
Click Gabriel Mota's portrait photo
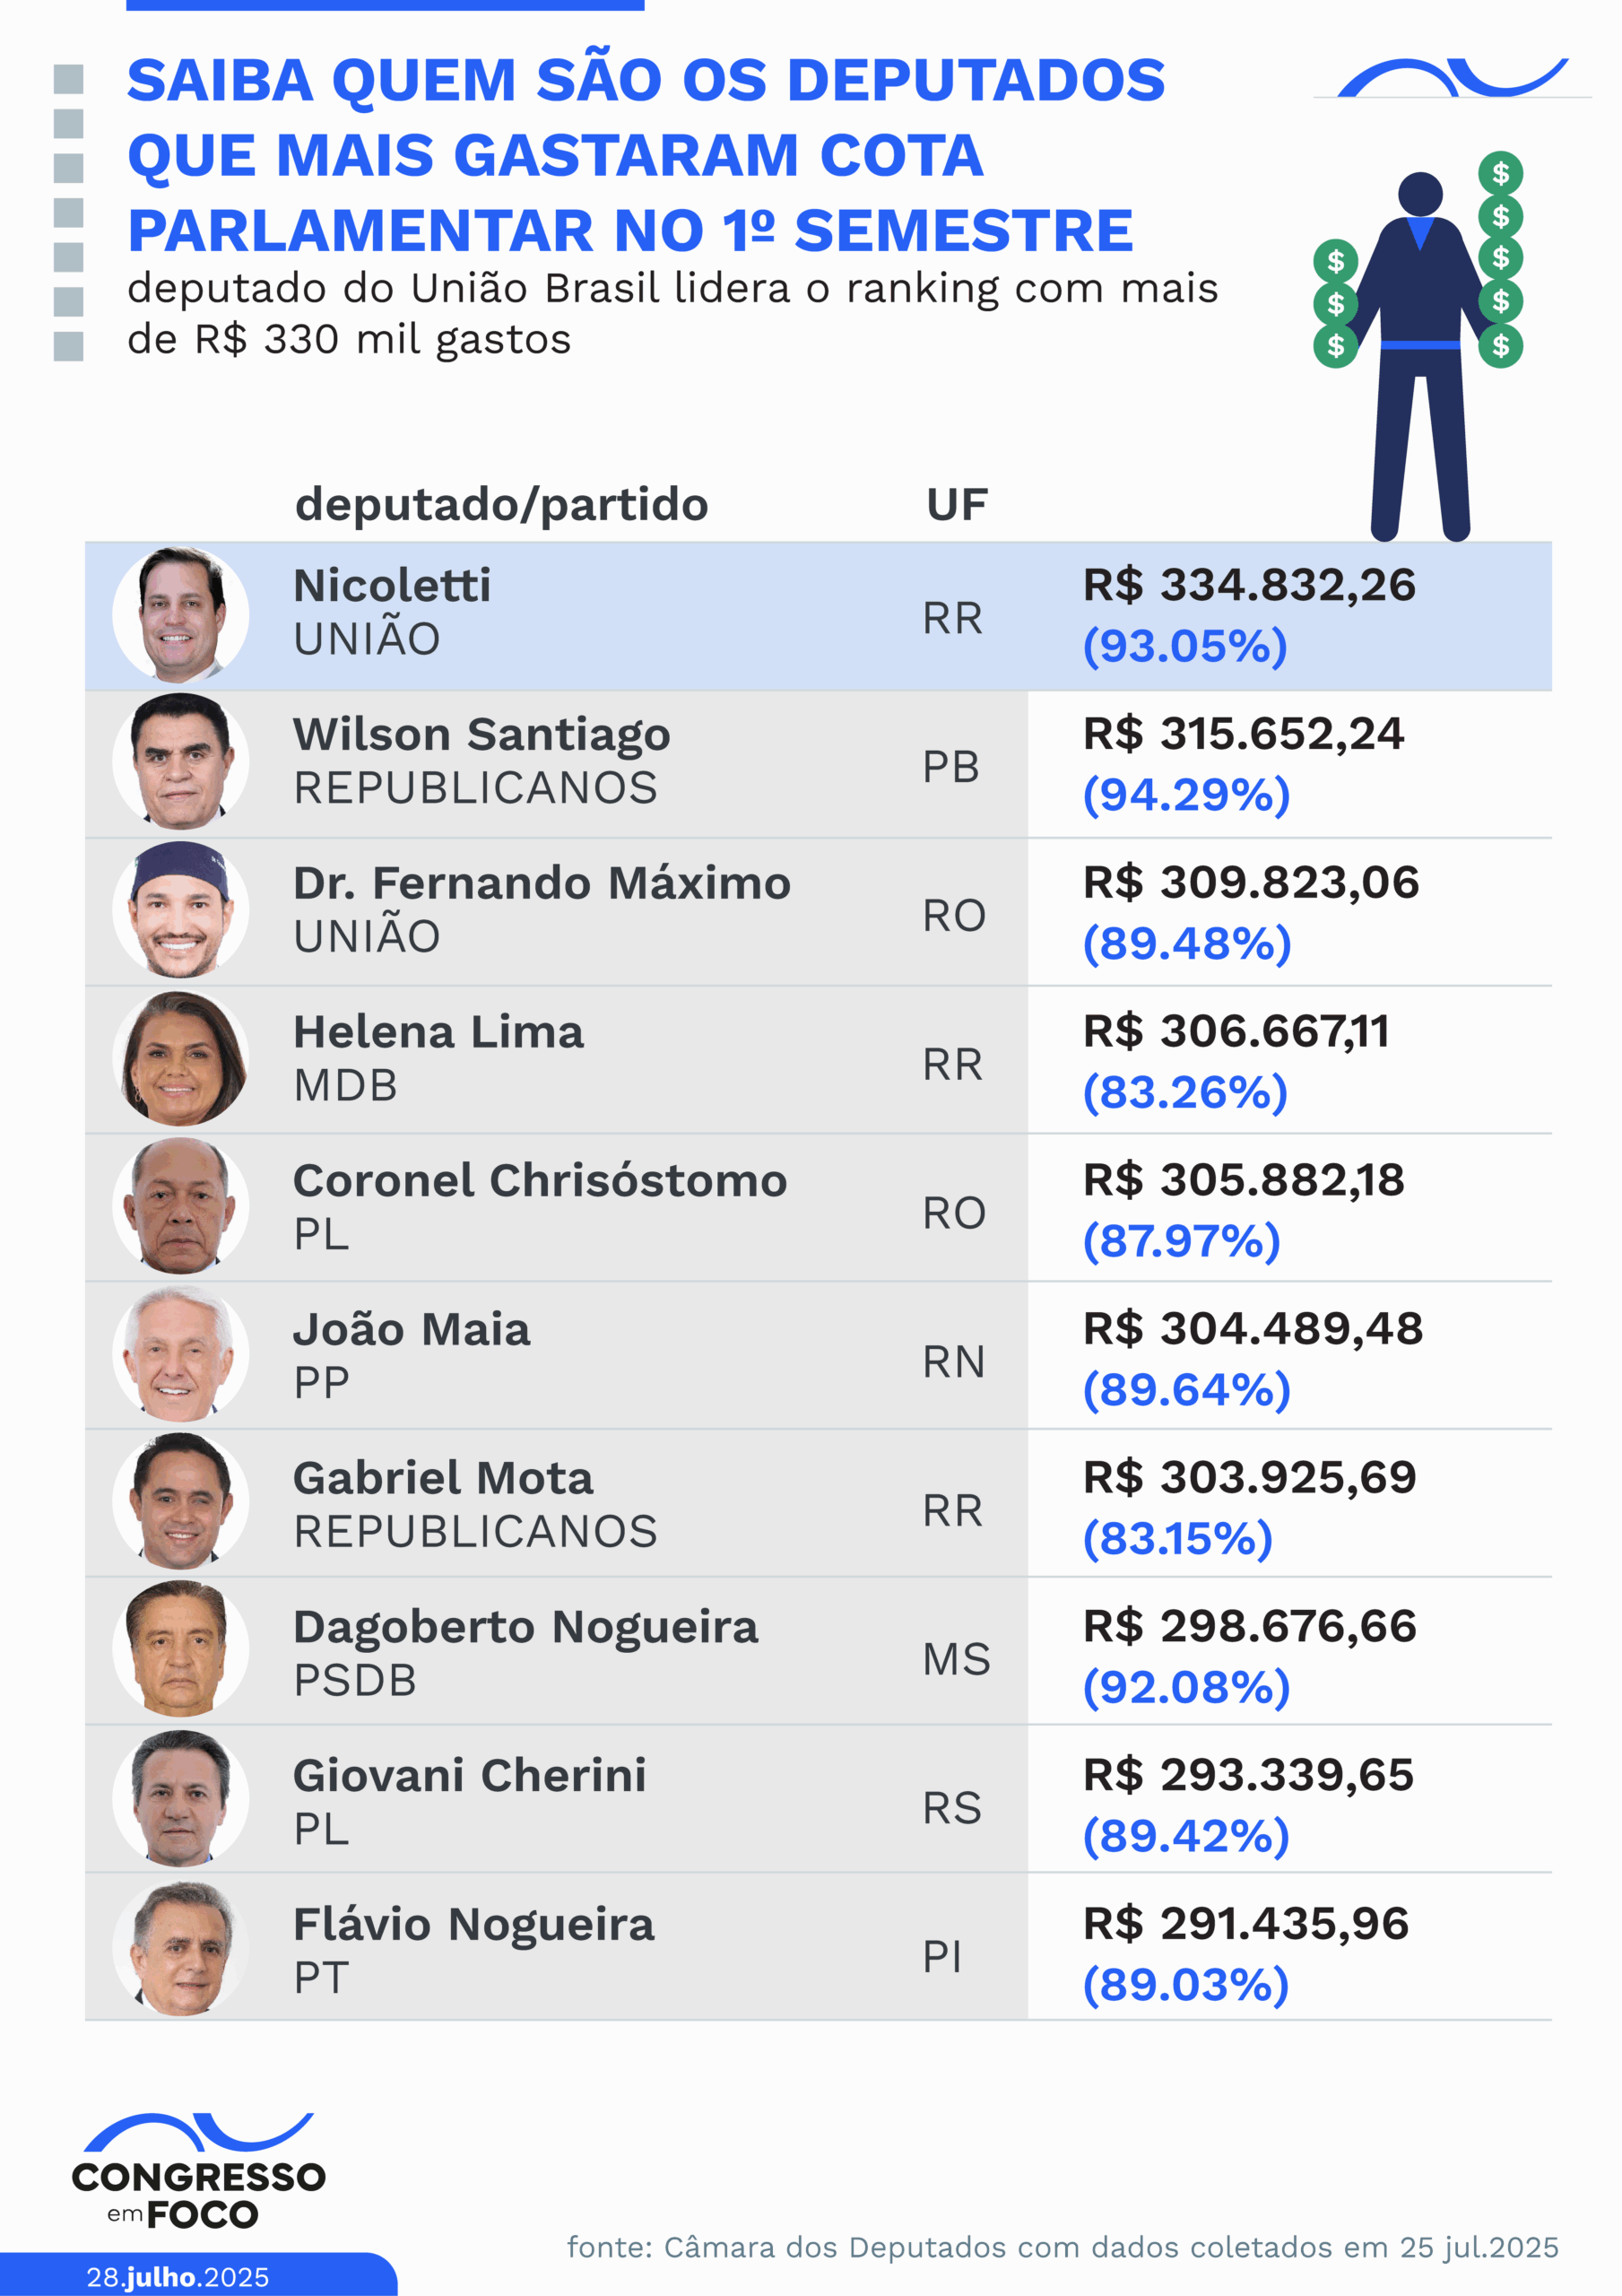pyautogui.click(x=181, y=1503)
